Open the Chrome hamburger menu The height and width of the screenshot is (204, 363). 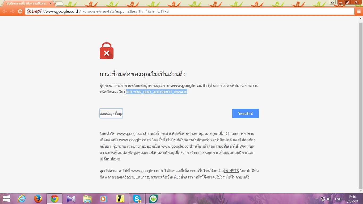(358, 11)
